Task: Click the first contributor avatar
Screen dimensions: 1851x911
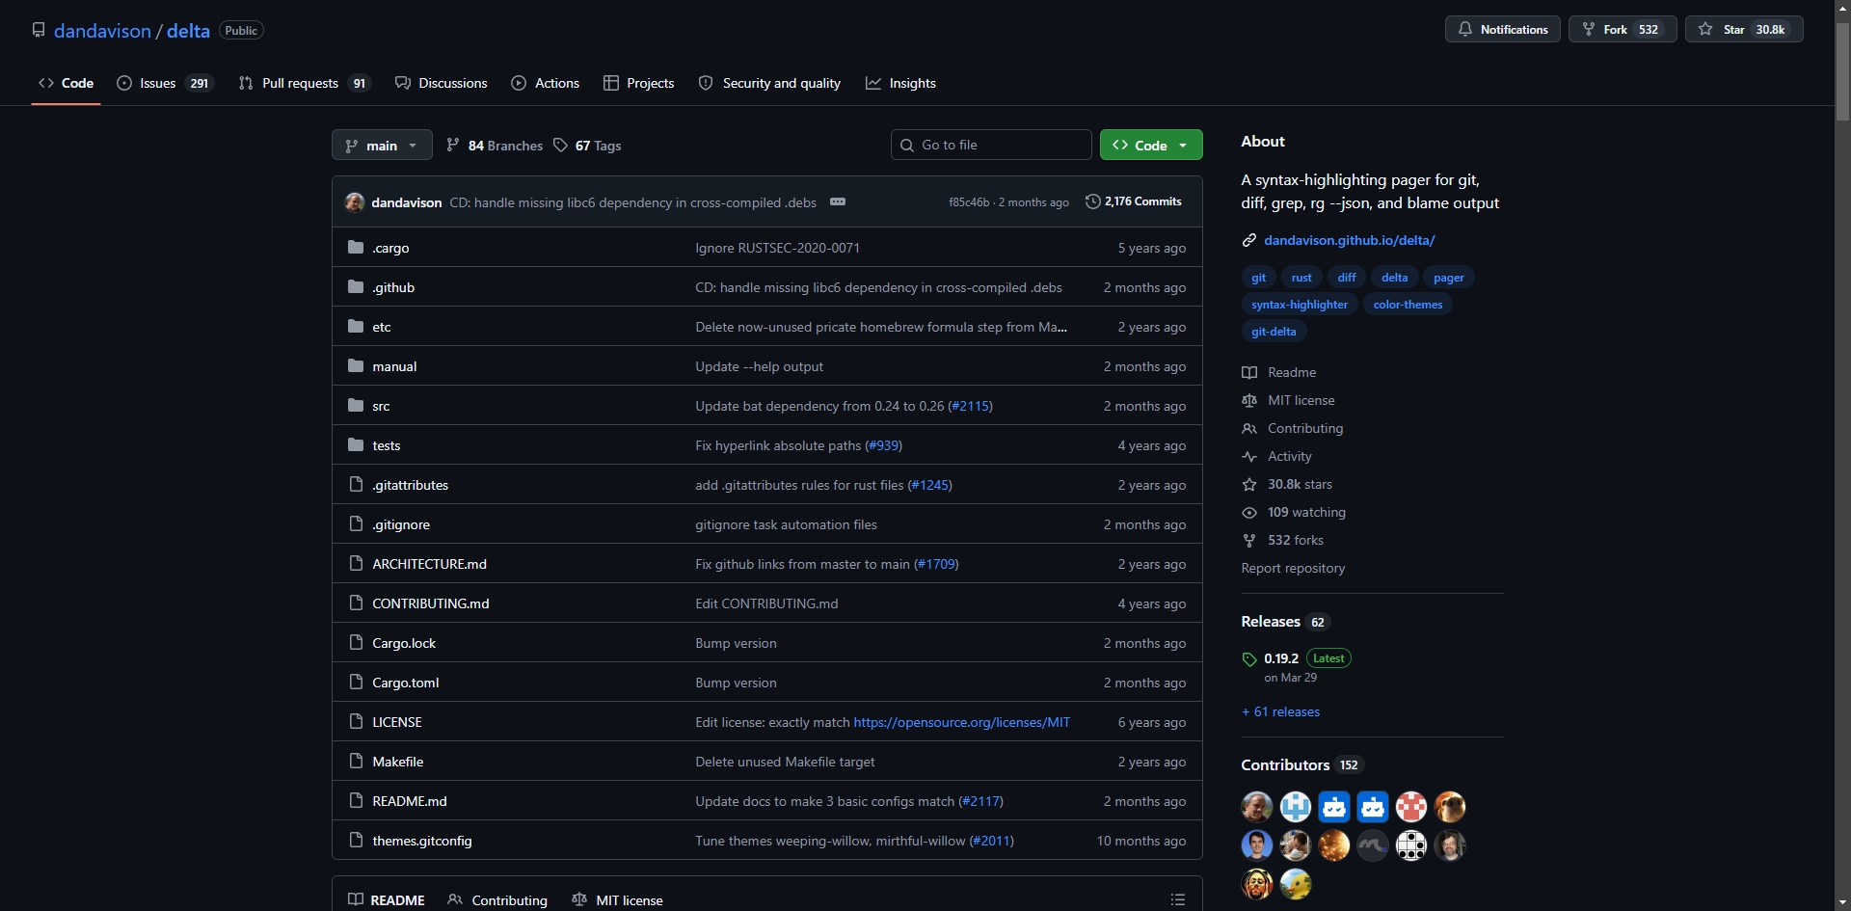Action: tap(1257, 807)
